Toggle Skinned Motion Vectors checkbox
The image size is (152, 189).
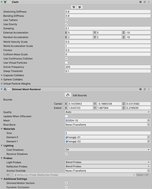[x=66, y=183]
